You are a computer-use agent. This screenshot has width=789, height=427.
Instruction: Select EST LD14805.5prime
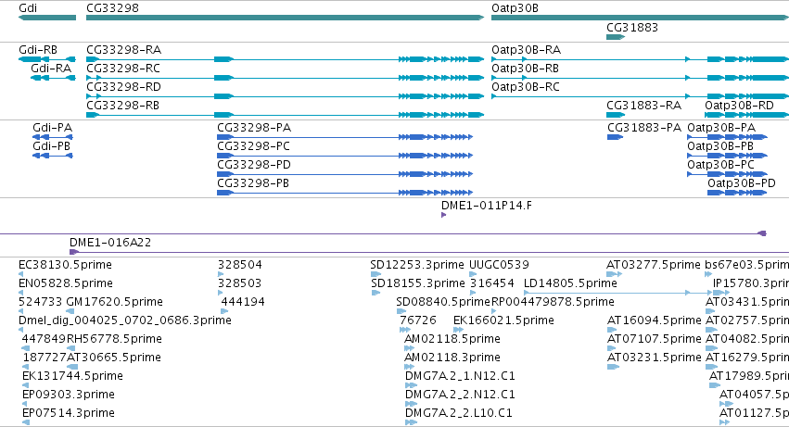click(570, 283)
